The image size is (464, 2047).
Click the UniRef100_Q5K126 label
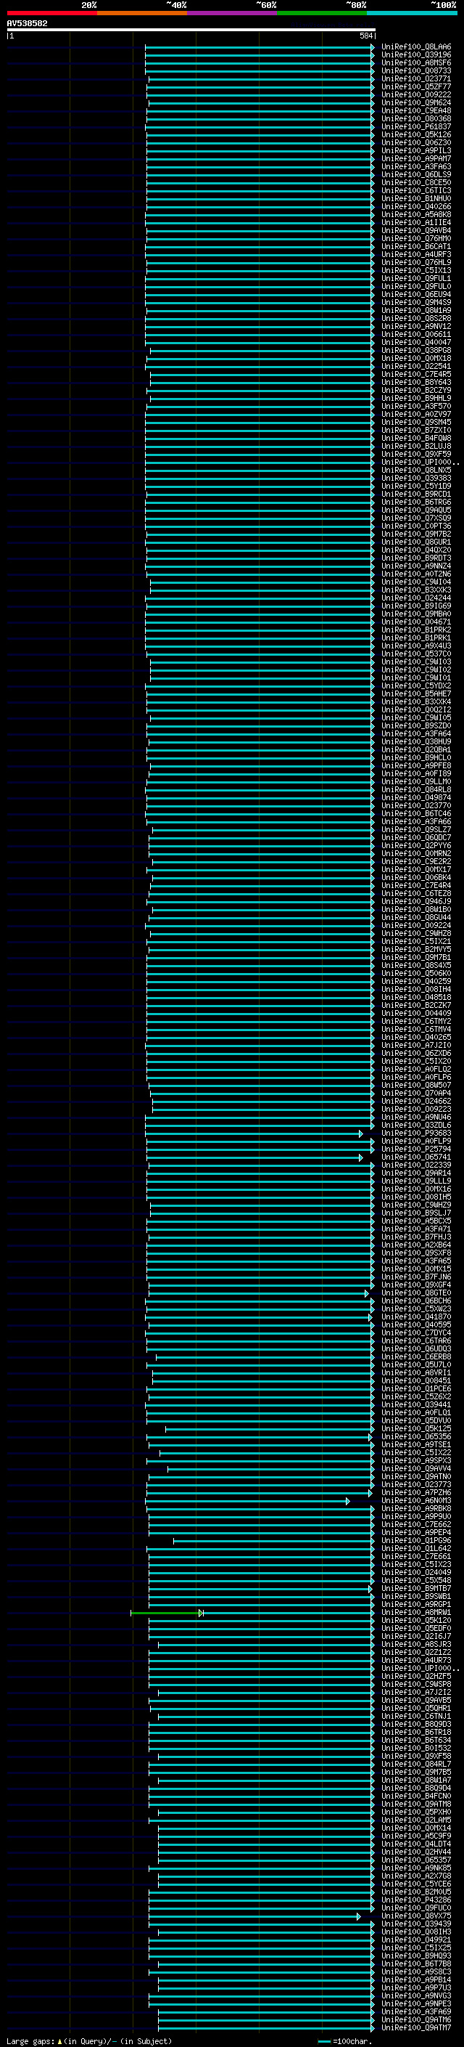(416, 134)
